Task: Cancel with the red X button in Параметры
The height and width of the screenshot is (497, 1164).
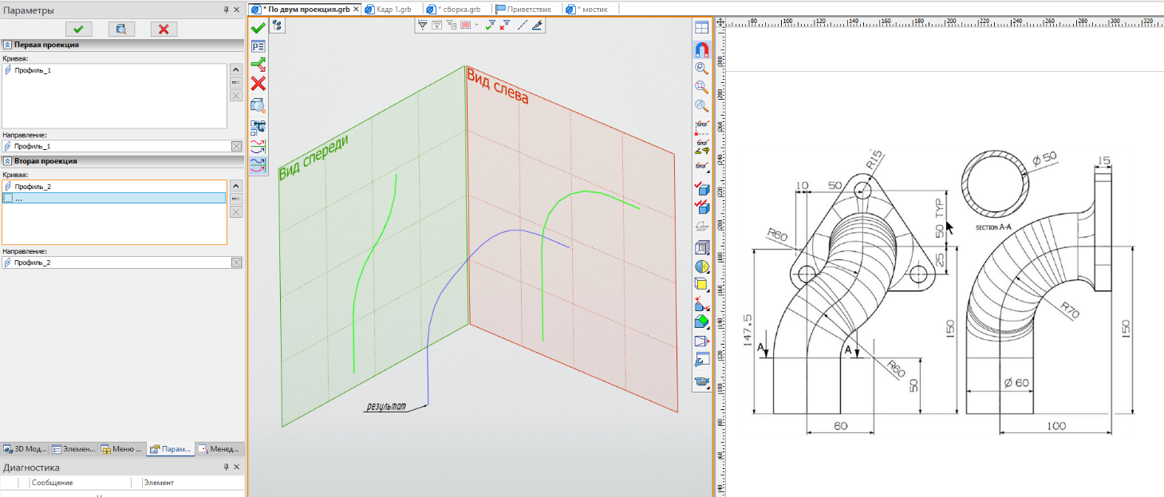Action: point(164,29)
